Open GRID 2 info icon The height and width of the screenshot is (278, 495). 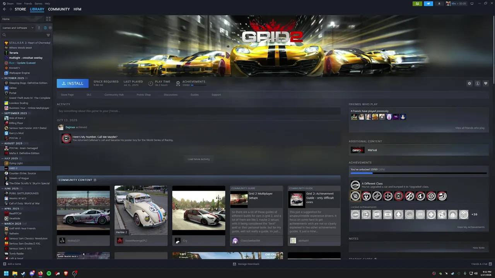click(x=478, y=83)
